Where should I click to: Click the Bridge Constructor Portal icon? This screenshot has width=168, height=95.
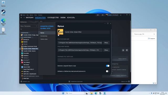click(x=22, y=46)
